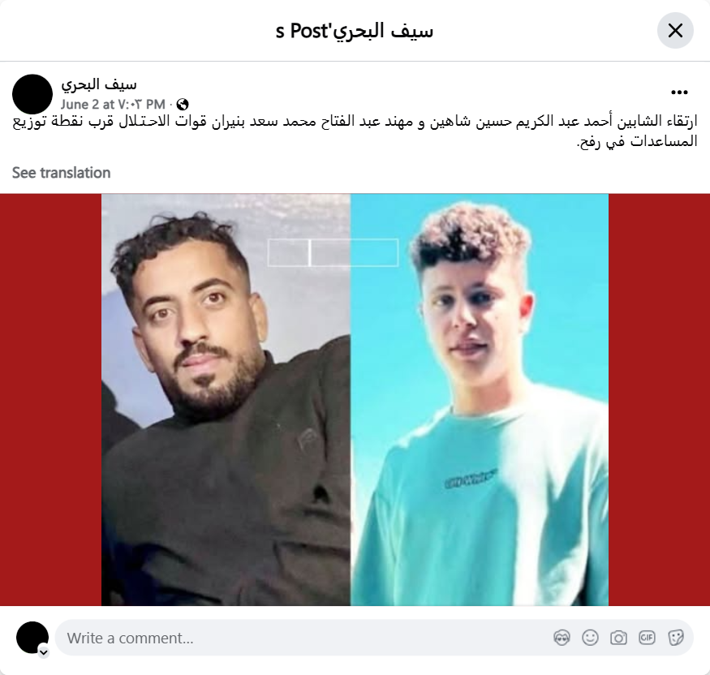Insert an avatar sticker in comment
Viewport: 710px width, 675px height.
562,638
